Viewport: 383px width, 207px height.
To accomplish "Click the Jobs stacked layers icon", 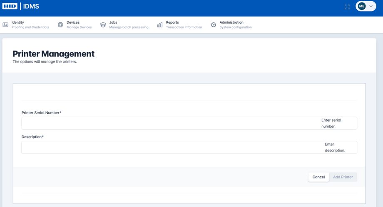I will tap(103, 25).
